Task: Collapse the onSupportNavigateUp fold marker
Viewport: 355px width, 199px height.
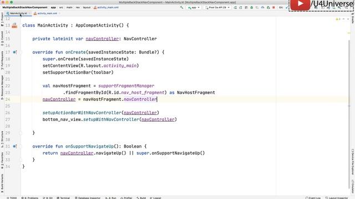Action: pos(21,146)
